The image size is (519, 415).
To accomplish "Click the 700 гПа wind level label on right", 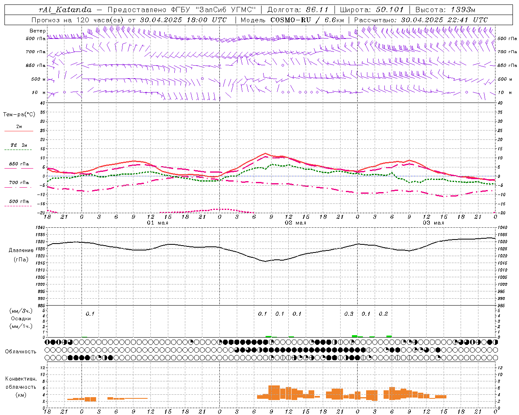I will click(507, 52).
